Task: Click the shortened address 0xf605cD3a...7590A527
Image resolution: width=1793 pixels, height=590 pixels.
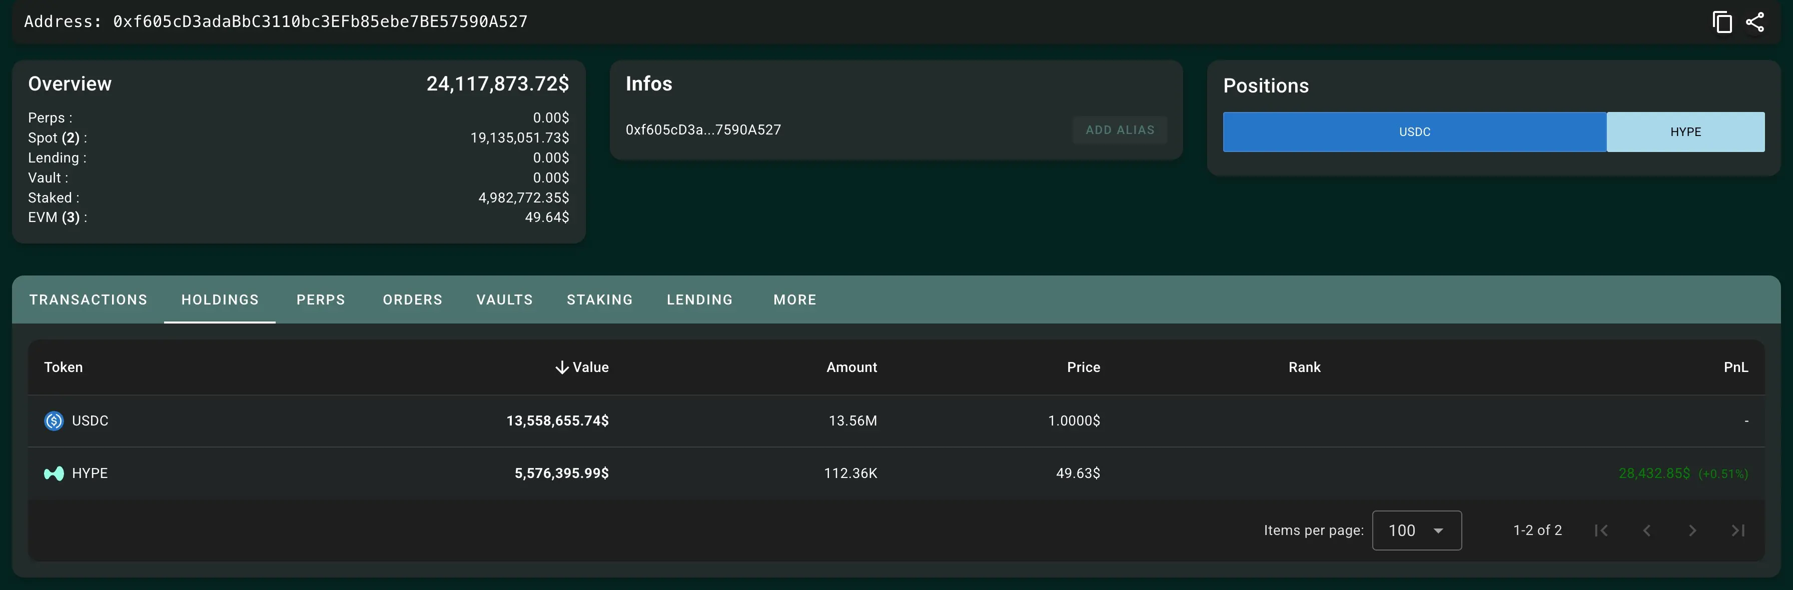Action: pos(703,130)
